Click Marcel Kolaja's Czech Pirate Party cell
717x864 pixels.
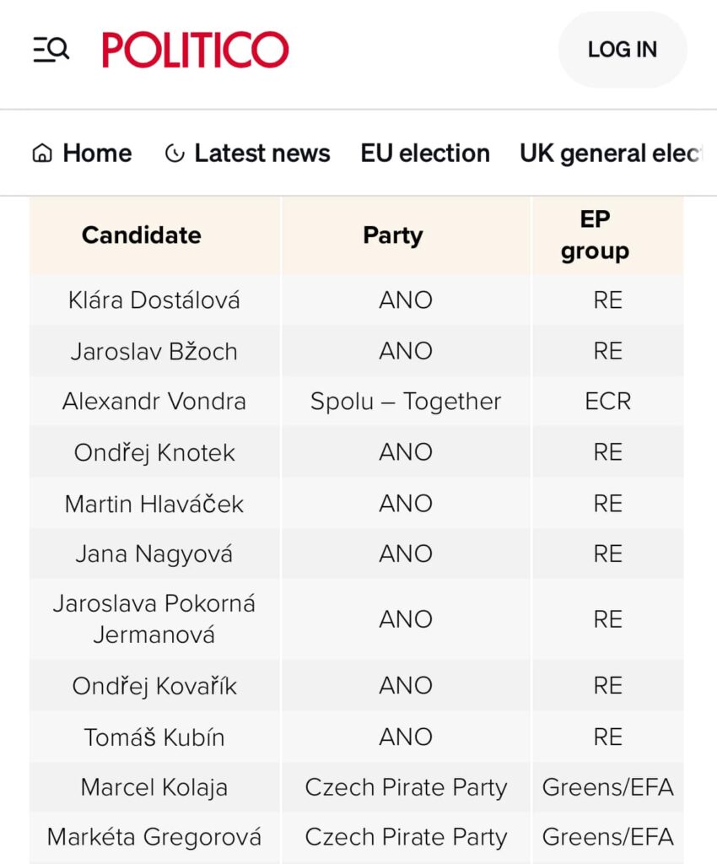[x=406, y=787]
